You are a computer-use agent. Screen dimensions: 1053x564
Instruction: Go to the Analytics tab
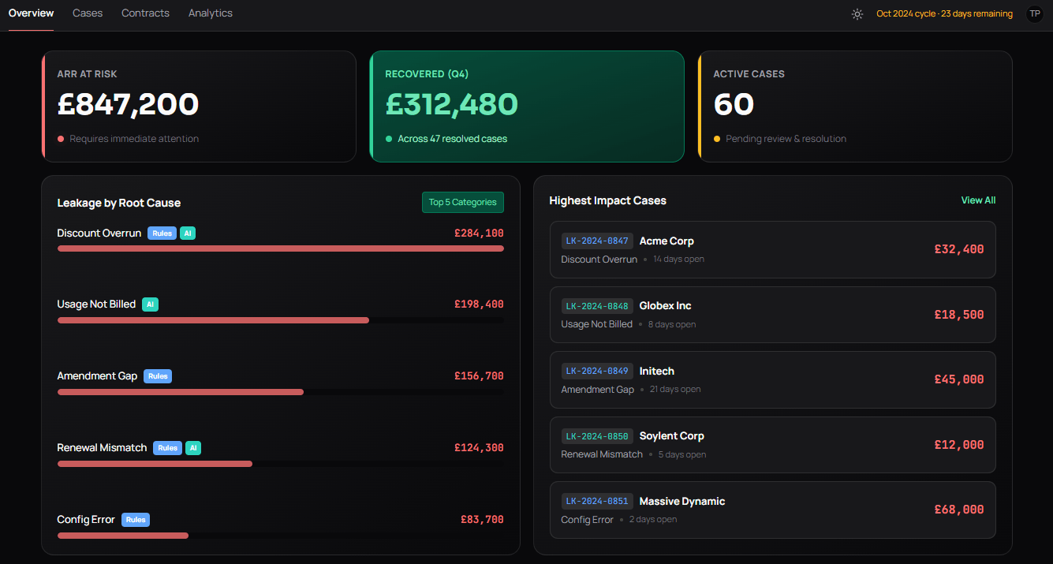click(x=211, y=13)
